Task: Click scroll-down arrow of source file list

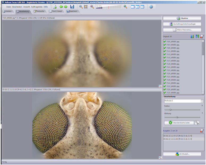Action: [x=203, y=93]
